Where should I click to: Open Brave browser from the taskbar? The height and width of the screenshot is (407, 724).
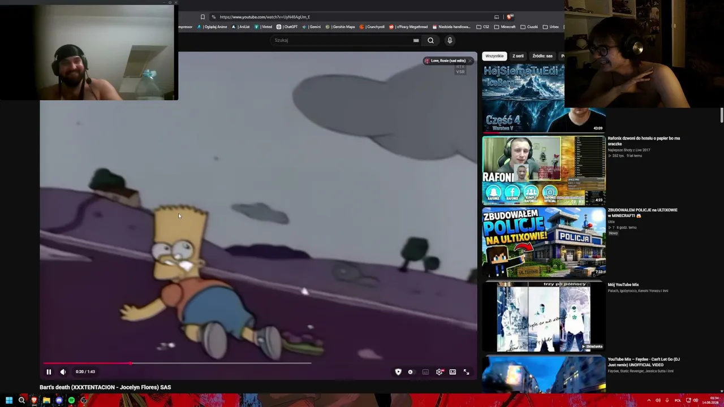pyautogui.click(x=34, y=401)
